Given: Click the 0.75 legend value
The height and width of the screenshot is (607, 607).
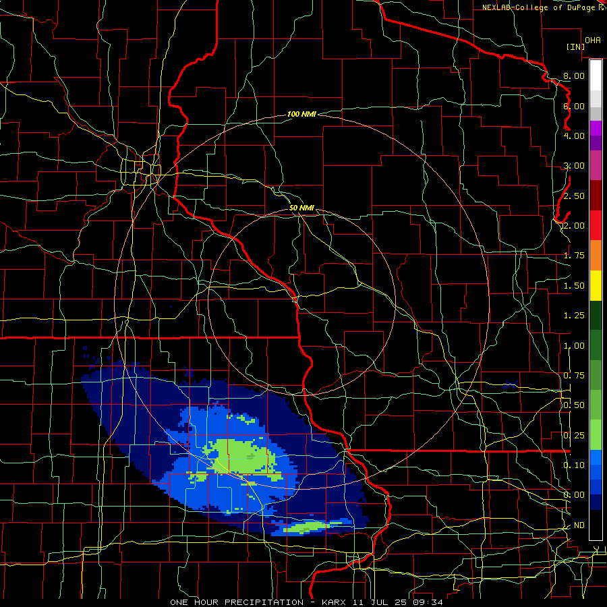Looking at the screenshot, I should pyautogui.click(x=574, y=376).
